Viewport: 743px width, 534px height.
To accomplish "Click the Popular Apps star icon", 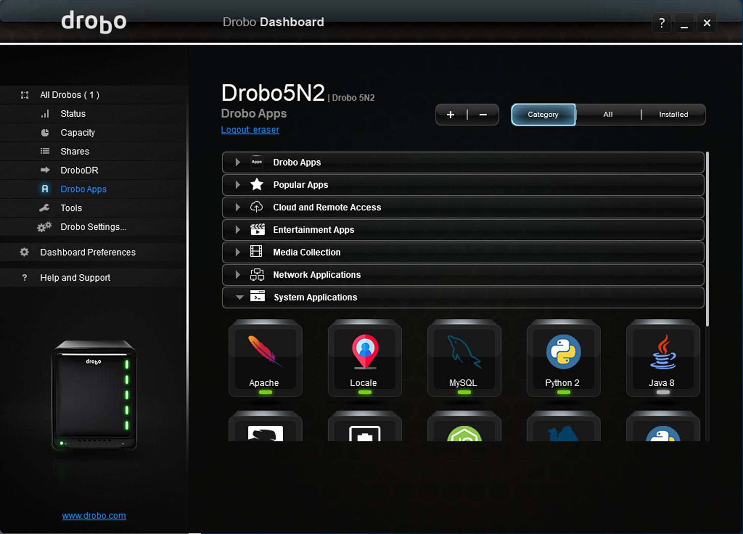I will coord(257,184).
